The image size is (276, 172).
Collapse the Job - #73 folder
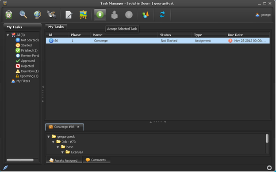pos(53,142)
